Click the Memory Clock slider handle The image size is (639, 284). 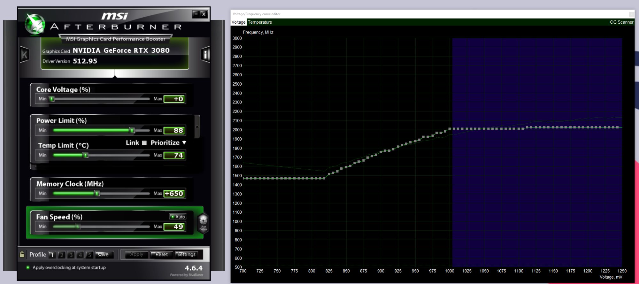tap(97, 193)
